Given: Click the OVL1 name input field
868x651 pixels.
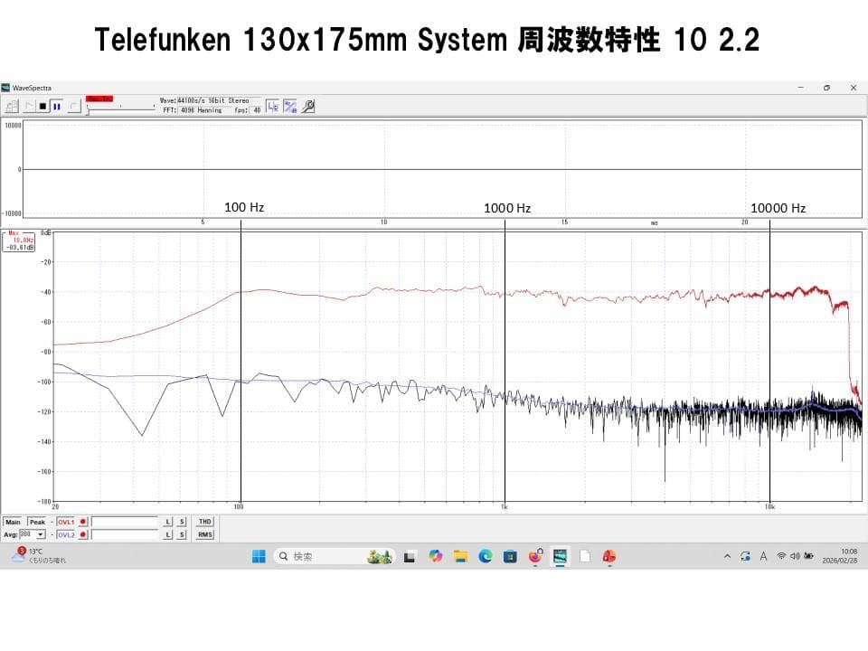Looking at the screenshot, I should pyautogui.click(x=125, y=522).
